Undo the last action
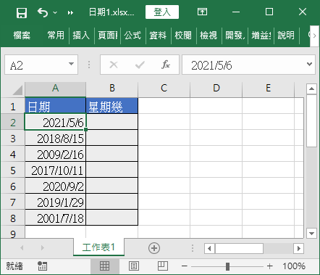320x275 pixels. [x=43, y=12]
